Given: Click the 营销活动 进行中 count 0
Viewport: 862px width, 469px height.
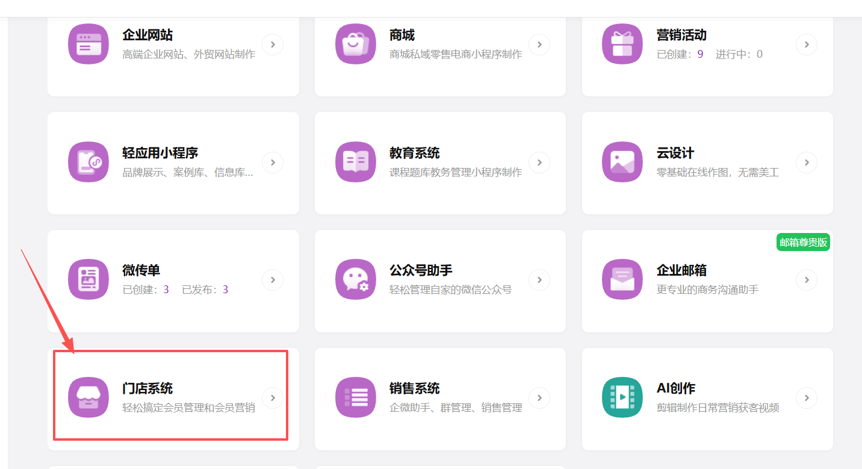Looking at the screenshot, I should click(x=760, y=54).
